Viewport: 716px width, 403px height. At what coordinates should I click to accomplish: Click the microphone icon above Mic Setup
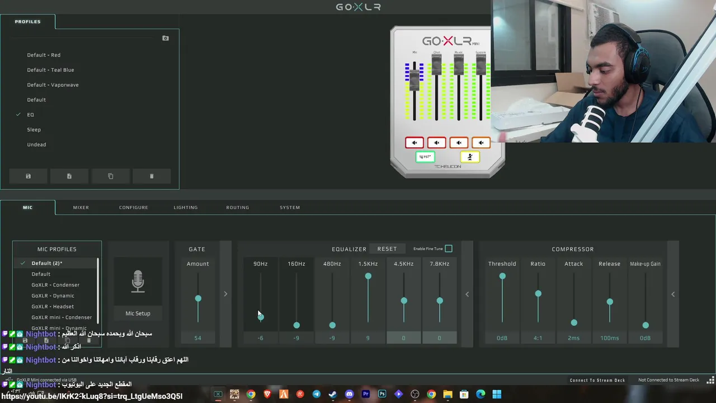coord(138,281)
